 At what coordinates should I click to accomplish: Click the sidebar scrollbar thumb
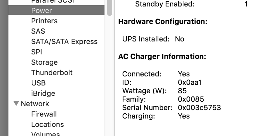click(x=110, y=8)
